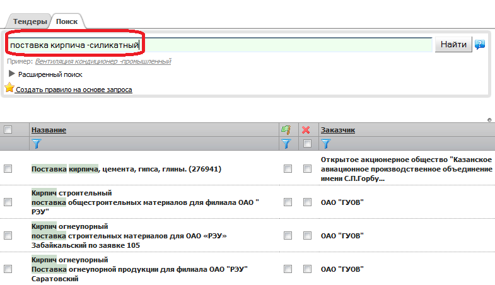Check flag box for Саратовский tender row
495x285 pixels.
click(x=288, y=269)
